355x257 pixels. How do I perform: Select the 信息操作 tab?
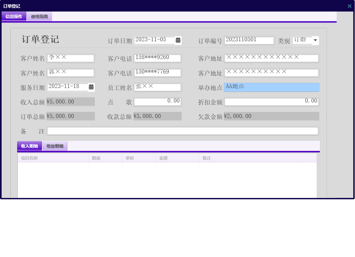point(14,16)
